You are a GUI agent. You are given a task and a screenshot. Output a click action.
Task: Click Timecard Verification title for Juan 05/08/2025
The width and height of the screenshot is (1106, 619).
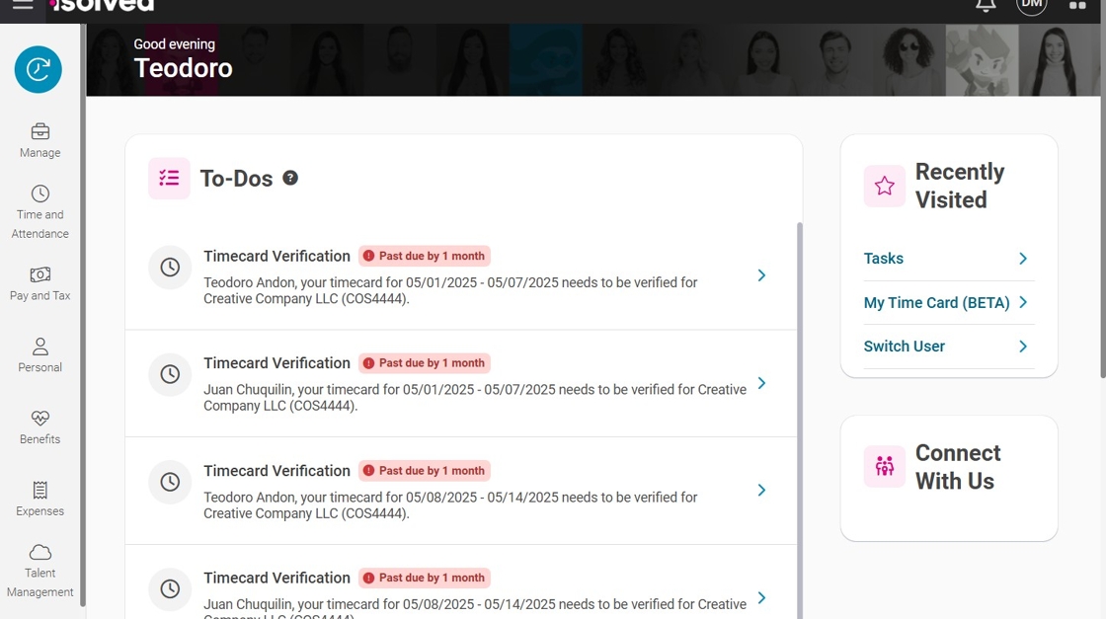coord(276,578)
